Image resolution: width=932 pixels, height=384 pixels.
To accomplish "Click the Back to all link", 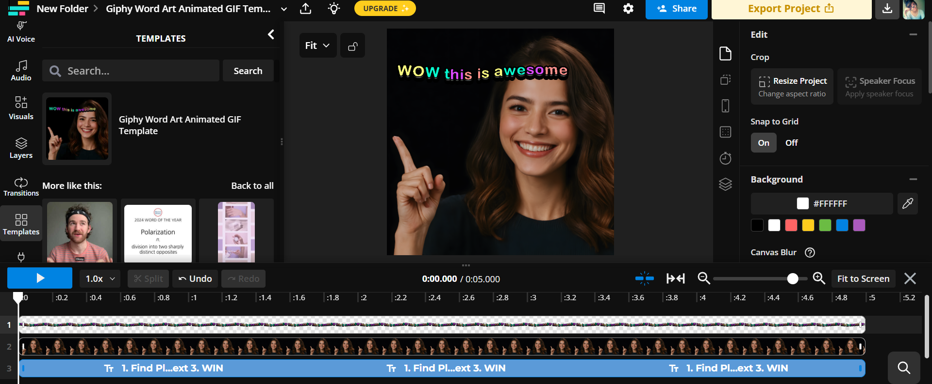I will coord(252,185).
